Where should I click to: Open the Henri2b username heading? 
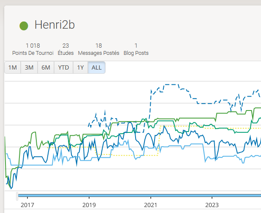(54, 25)
